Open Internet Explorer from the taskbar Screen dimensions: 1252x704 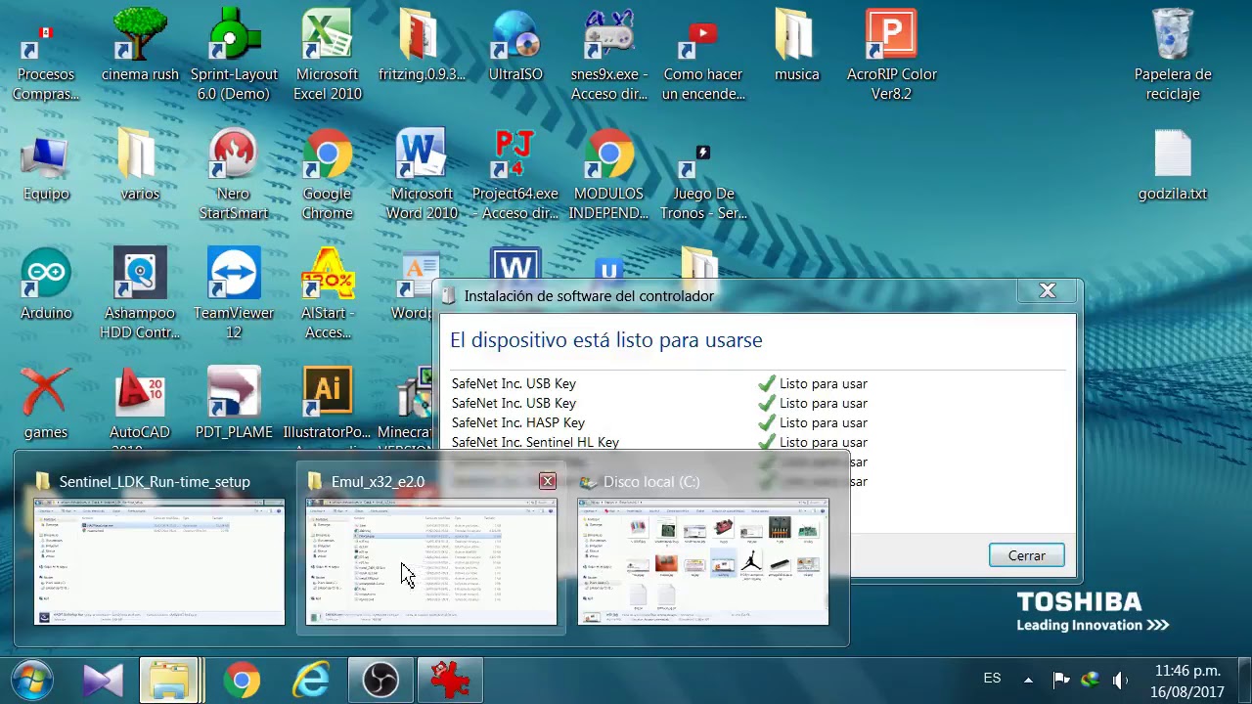click(311, 681)
